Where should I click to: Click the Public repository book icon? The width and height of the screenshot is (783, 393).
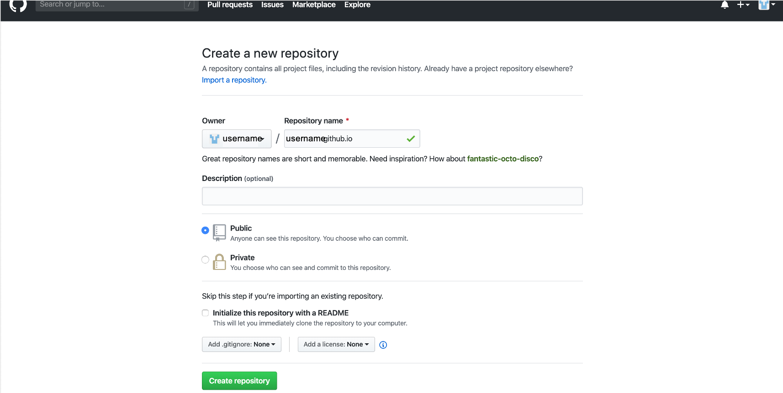point(219,232)
